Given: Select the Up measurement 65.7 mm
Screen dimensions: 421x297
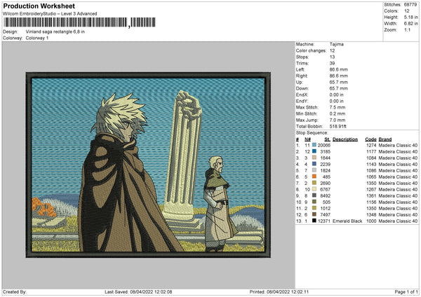Looking at the screenshot, I should [x=339, y=82].
